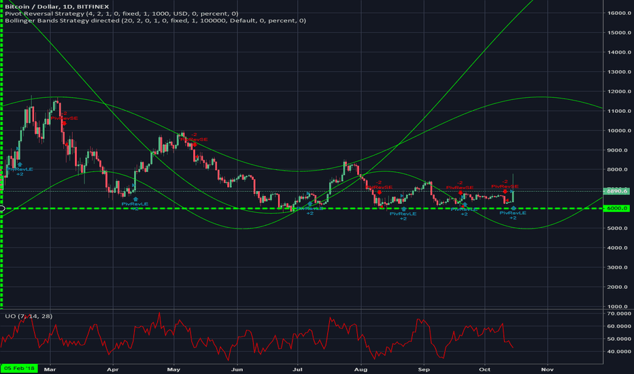Select the Pivot Reversal Strategy legend line
The image size is (634, 374).
tap(121, 14)
